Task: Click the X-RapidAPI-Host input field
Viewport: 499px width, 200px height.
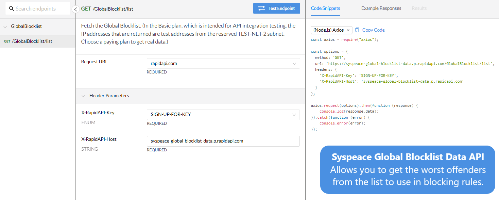Action: click(223, 141)
